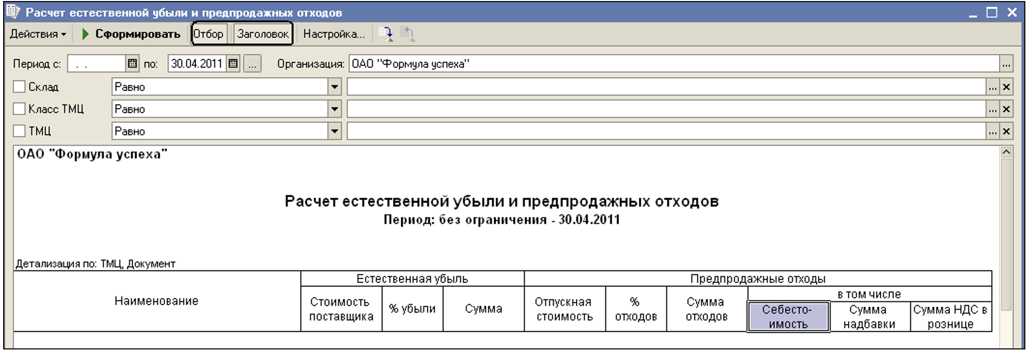Click the Сформировать button
The width and height of the screenshot is (1029, 351).
[131, 34]
